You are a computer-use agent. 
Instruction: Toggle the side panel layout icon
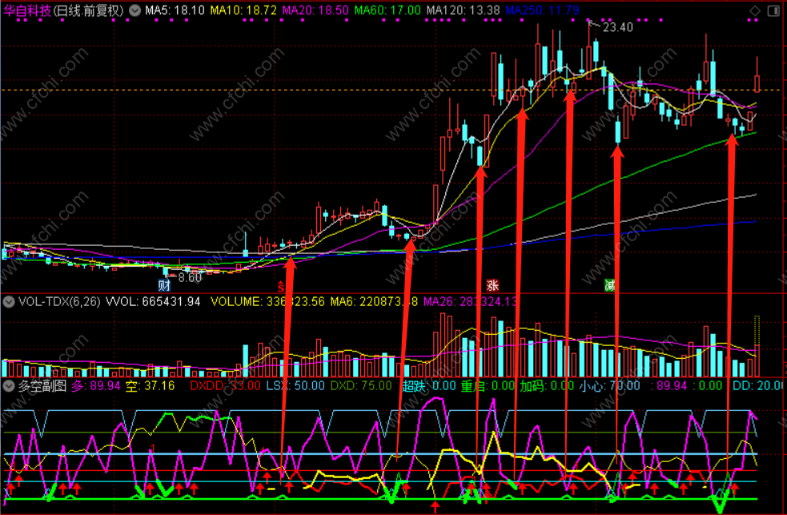pos(773,10)
